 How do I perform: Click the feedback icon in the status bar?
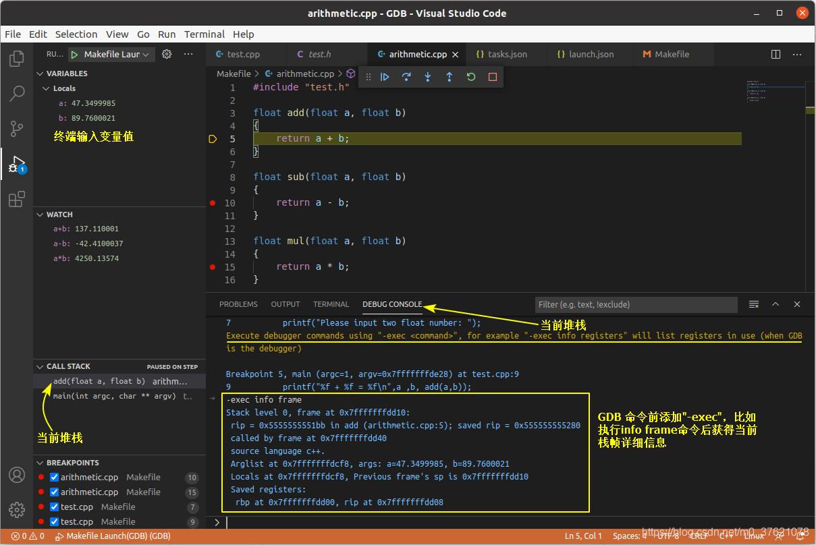781,536
